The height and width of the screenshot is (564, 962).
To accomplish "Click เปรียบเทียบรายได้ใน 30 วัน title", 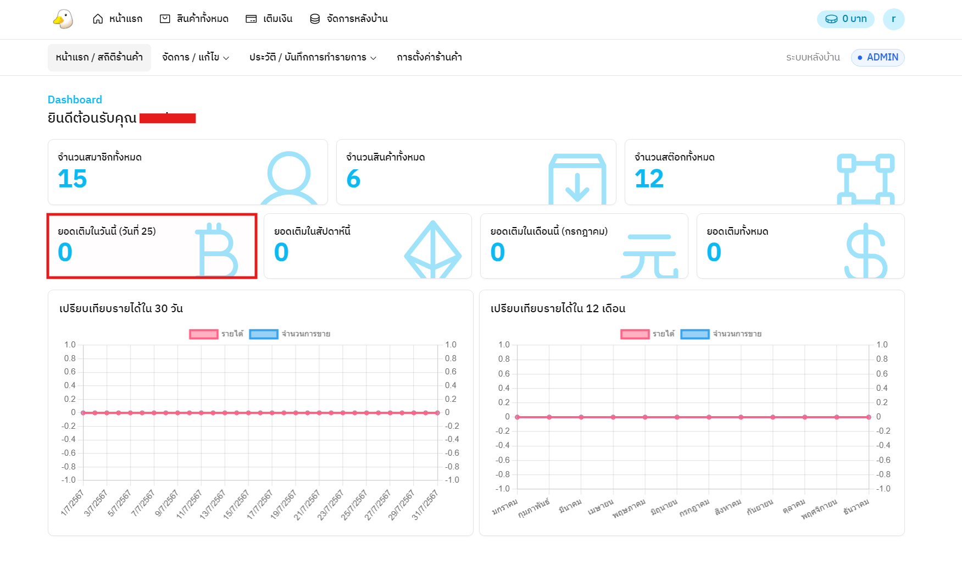I will 121,308.
